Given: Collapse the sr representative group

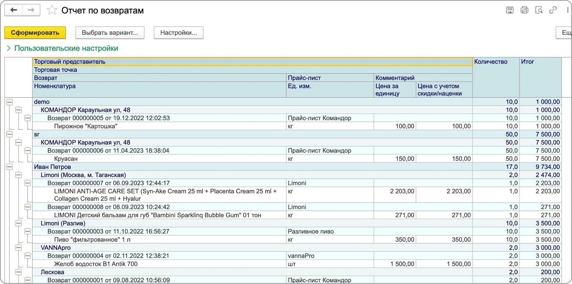Looking at the screenshot, I should tap(10, 134).
